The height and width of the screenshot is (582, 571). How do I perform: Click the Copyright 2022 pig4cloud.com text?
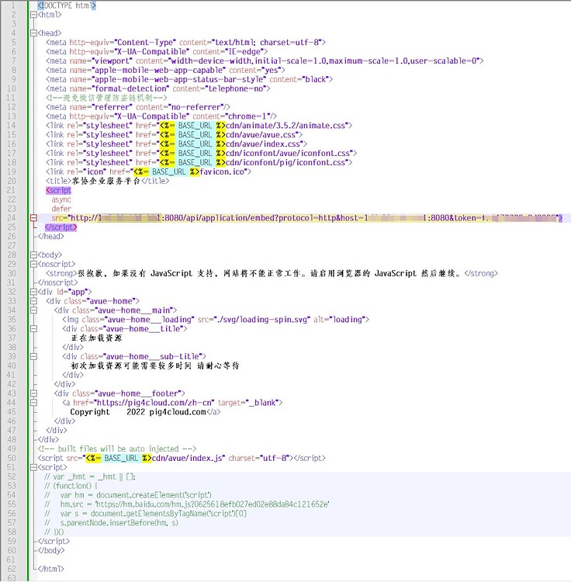click(138, 412)
